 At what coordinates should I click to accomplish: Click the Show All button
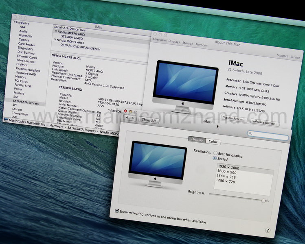149,120
